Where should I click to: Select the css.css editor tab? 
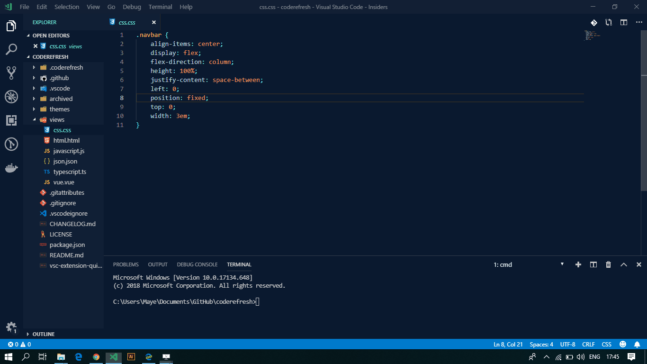pyautogui.click(x=126, y=22)
